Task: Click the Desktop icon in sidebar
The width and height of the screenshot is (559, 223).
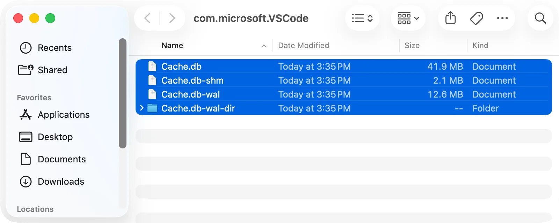Action: pyautogui.click(x=26, y=137)
